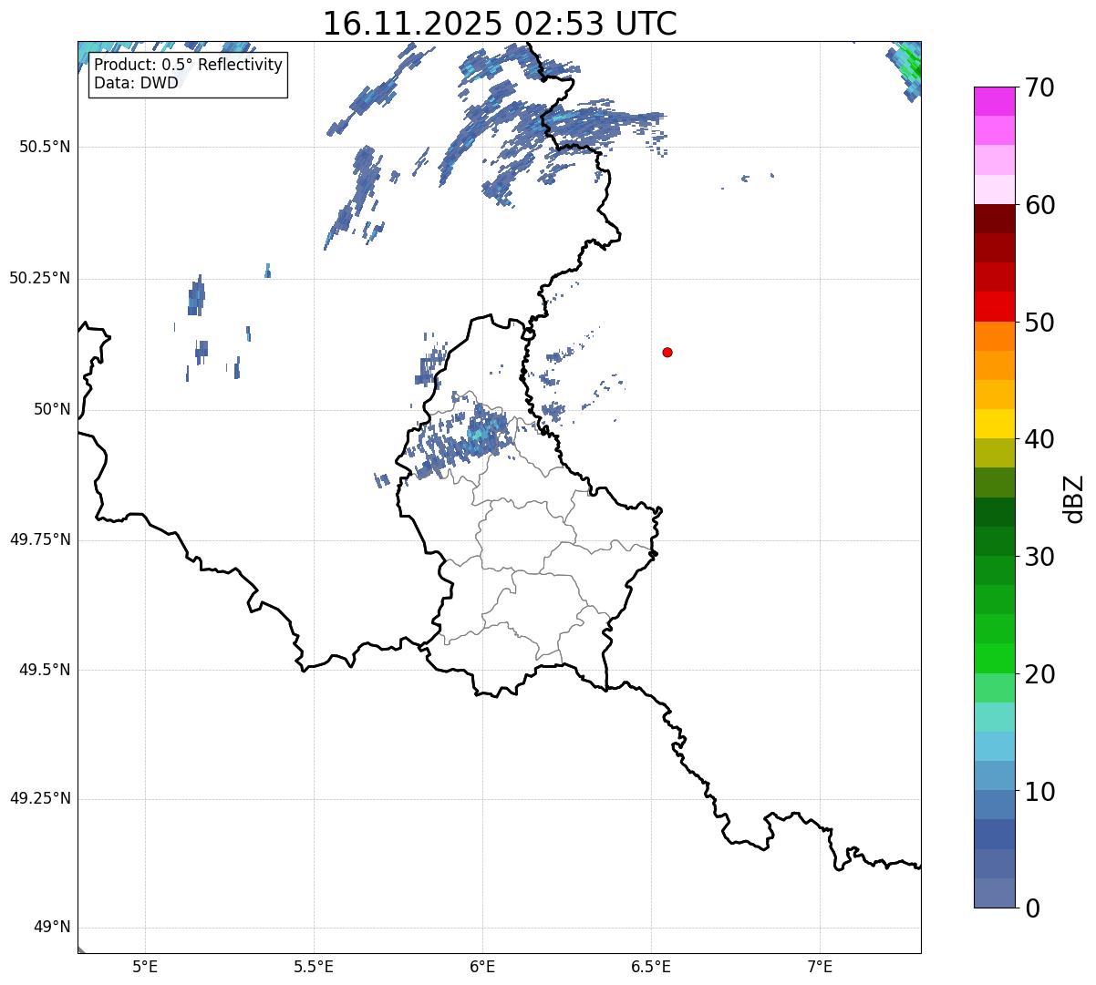Viewport: 1096px width, 985px height.
Task: Click the 49°N latitude label
Action: click(52, 928)
